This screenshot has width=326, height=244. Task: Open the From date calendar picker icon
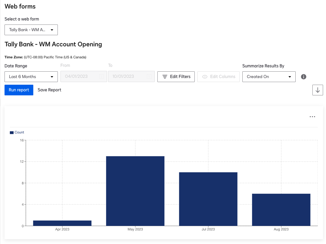tap(101, 76)
